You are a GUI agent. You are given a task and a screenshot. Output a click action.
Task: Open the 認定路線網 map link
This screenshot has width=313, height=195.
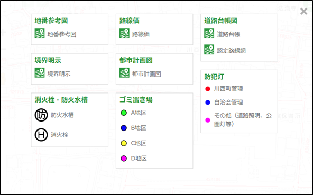pos(232,51)
